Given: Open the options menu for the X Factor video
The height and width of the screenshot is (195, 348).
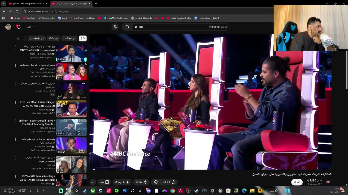Looking at the screenshot, I should [x=15, y=66].
